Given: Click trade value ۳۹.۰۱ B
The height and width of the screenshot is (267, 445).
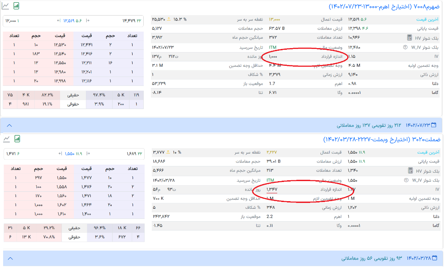Looking at the screenshot, I should (x=274, y=161).
